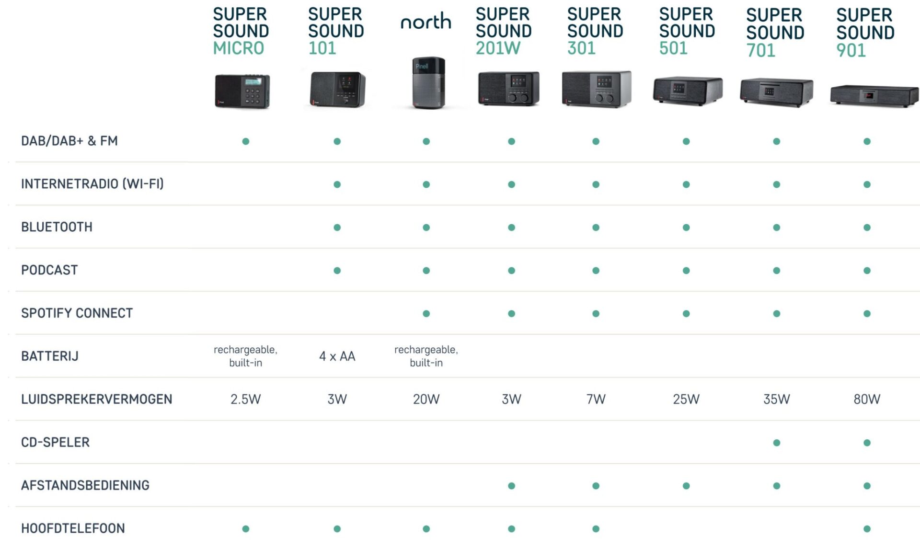Viewport: 920px width, 549px height.
Task: Click the HOOFDTELEFOON row label
Action: [73, 528]
